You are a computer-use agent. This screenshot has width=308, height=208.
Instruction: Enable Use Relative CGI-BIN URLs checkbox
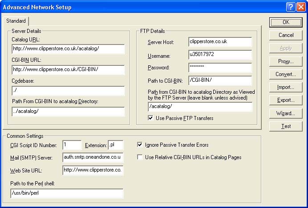click(x=140, y=157)
